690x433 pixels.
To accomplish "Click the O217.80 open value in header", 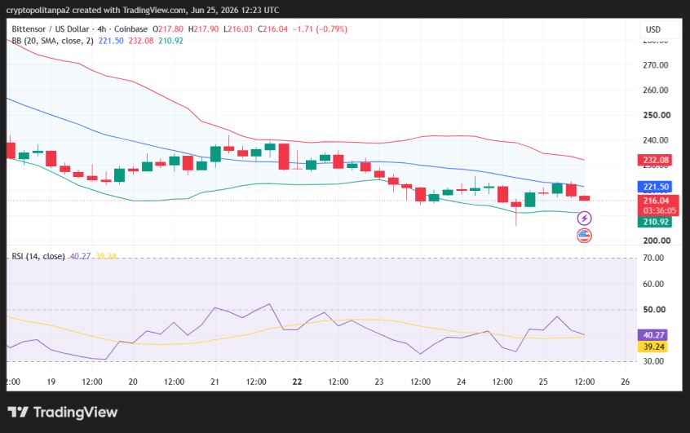I will click(168, 29).
